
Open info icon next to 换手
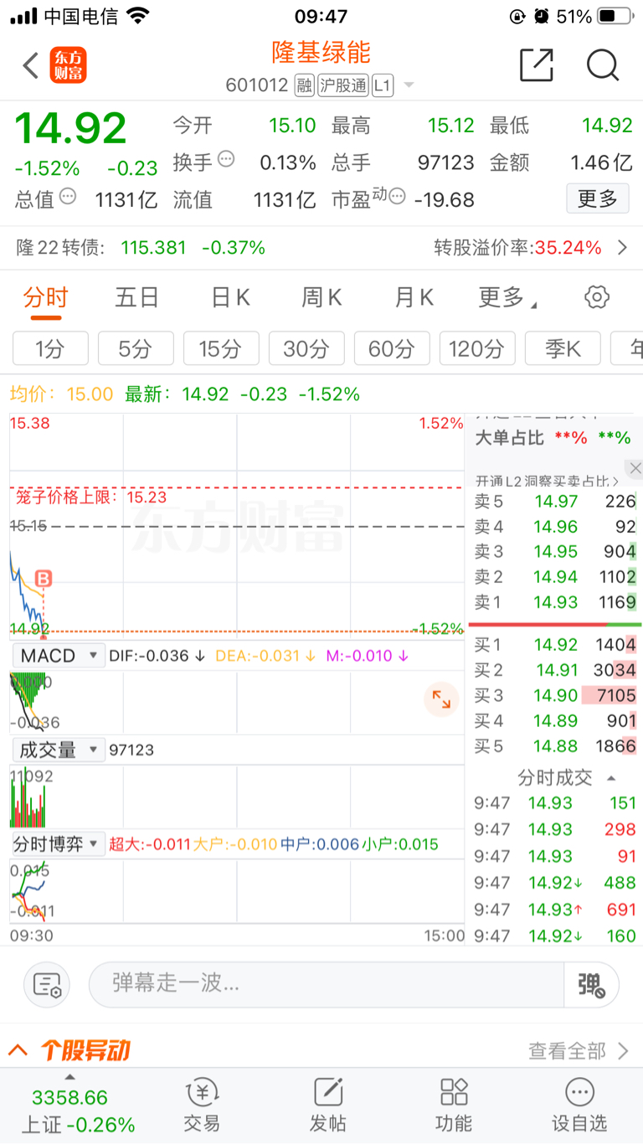coord(226,159)
